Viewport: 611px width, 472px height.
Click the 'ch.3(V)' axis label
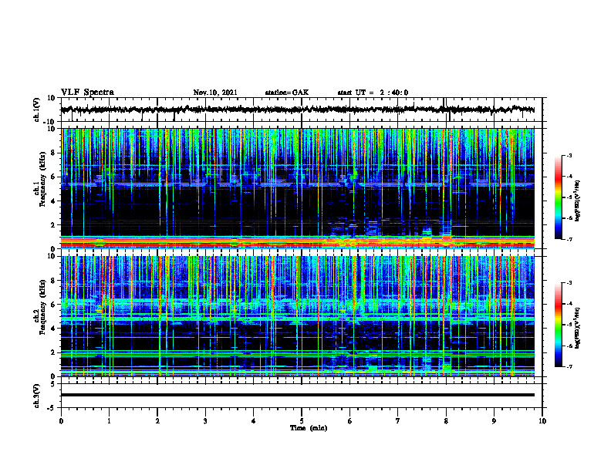[37, 396]
